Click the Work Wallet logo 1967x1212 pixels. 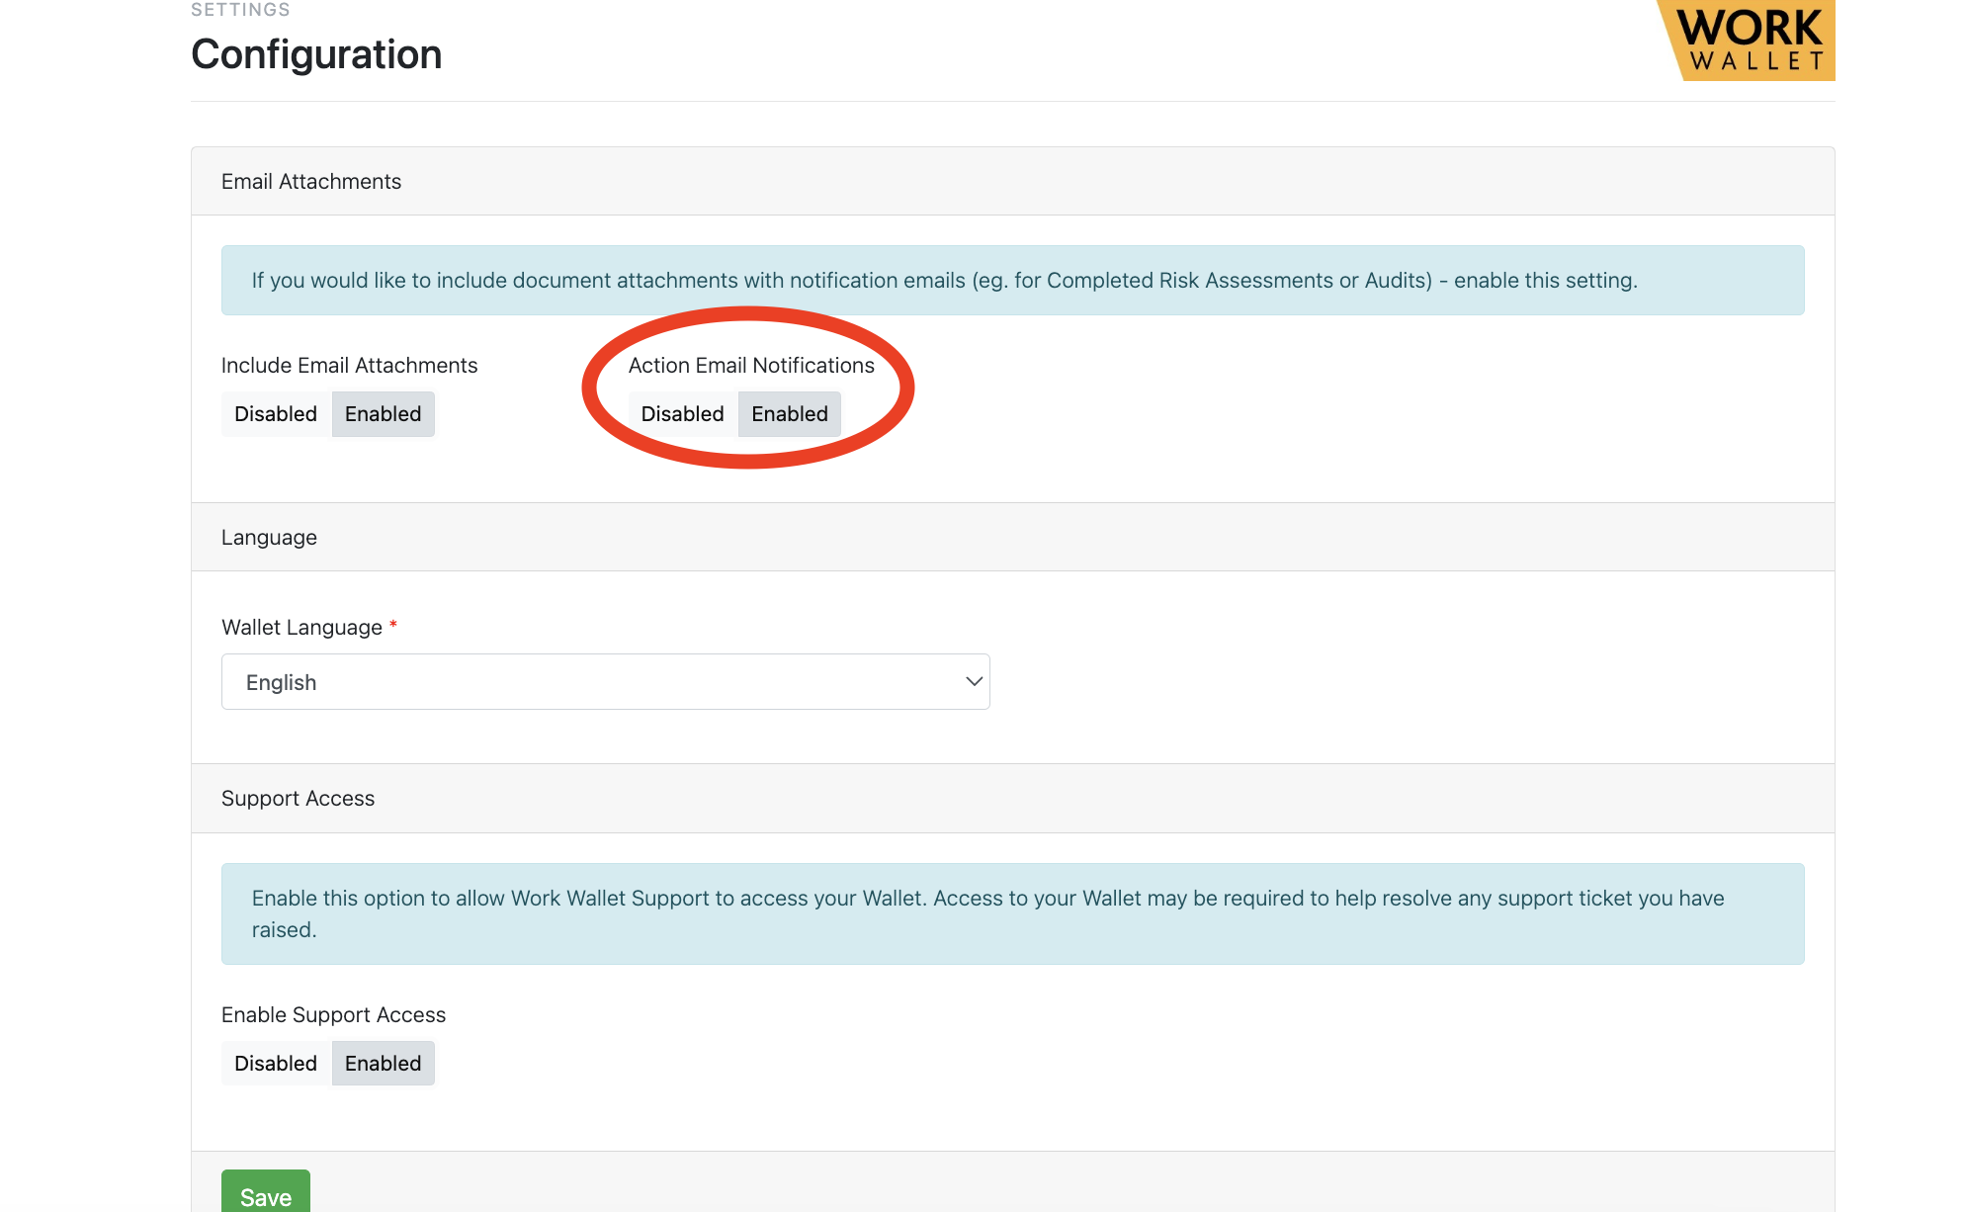[1748, 40]
